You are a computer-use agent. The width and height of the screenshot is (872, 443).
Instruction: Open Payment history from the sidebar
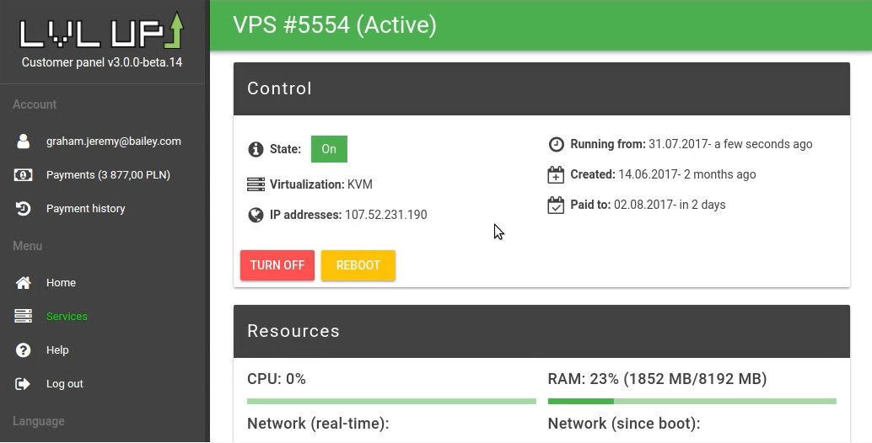pyautogui.click(x=85, y=209)
